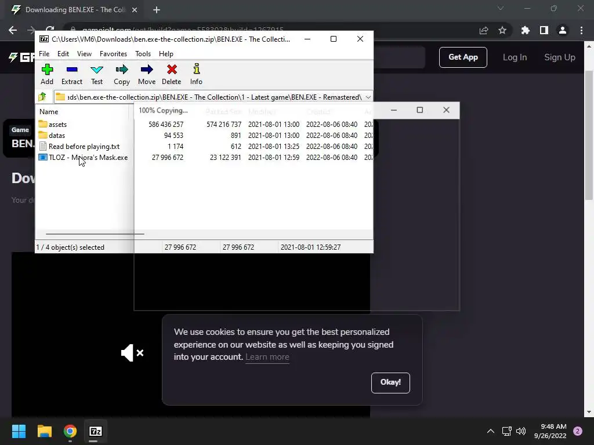Open a new Chrome tab
This screenshot has width=594, height=445.
coord(157,10)
